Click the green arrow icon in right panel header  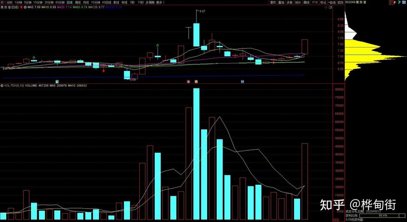tap(399, 2)
